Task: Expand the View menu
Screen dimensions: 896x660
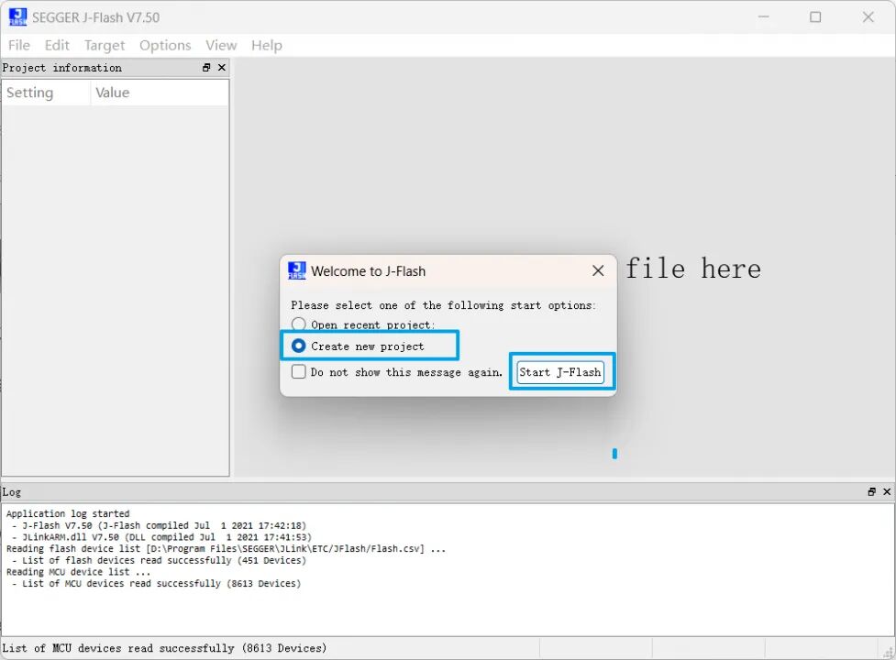Action: pyautogui.click(x=221, y=45)
